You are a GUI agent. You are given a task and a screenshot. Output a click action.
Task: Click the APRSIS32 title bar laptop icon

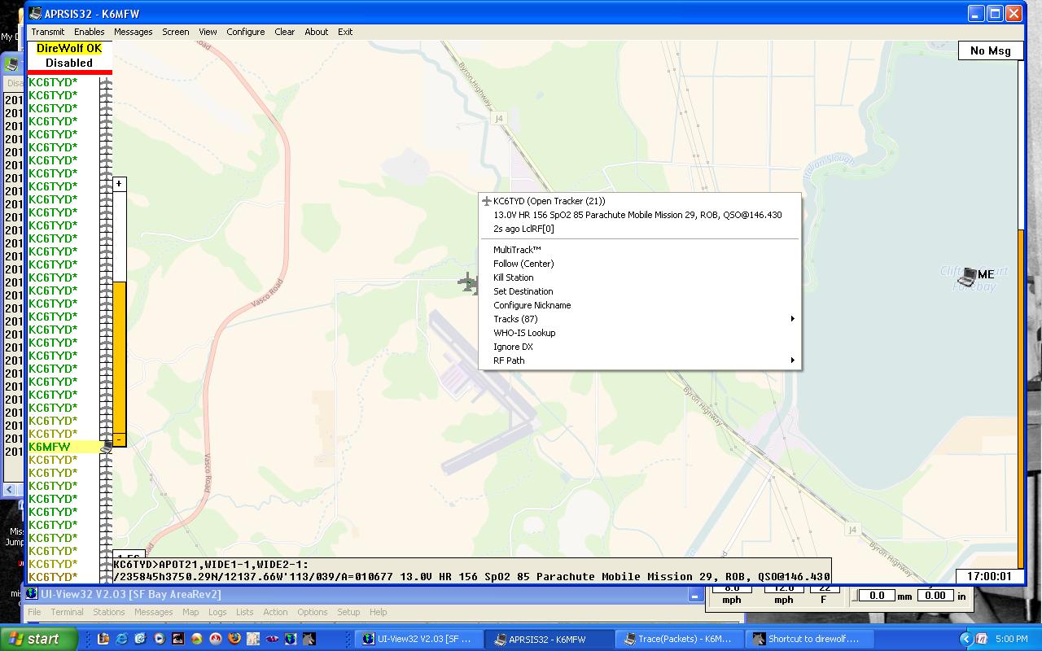pos(36,13)
